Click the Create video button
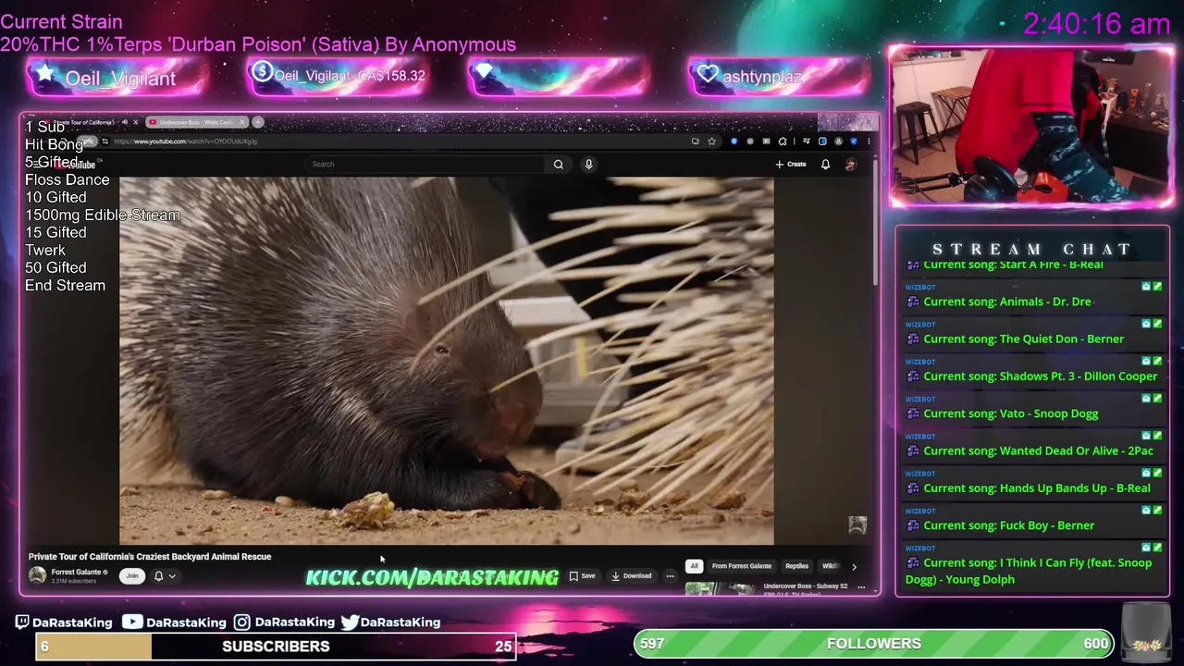The width and height of the screenshot is (1184, 666). coord(791,164)
